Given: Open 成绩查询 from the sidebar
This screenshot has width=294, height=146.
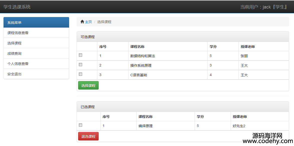Looking at the screenshot, I should (x=36, y=53).
